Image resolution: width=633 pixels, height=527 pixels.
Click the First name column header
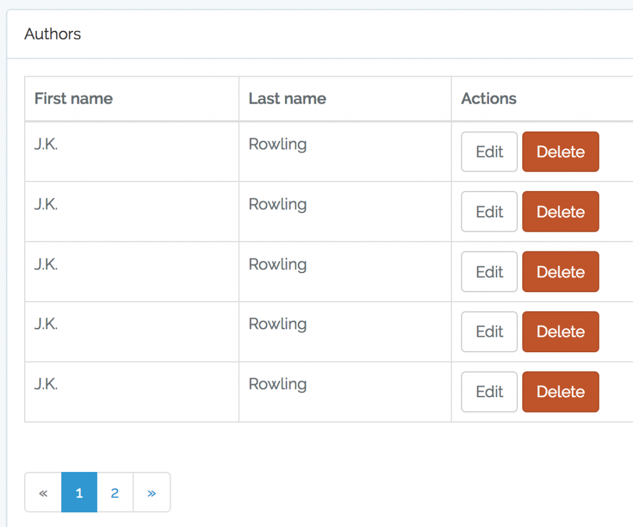(x=74, y=98)
